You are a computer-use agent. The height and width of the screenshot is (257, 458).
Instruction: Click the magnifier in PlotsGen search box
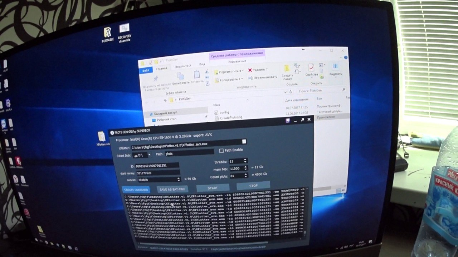[343, 90]
